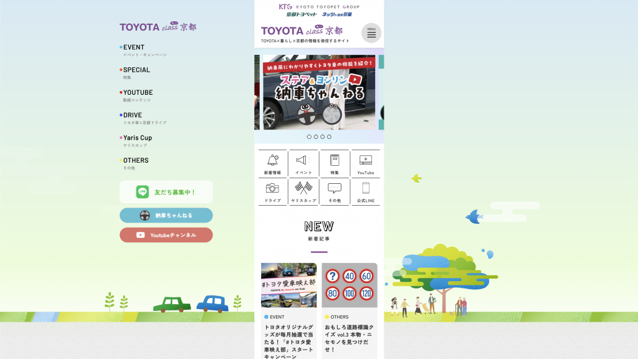Click the camera ドライブ drive icon
638x359 pixels.
coord(271,191)
